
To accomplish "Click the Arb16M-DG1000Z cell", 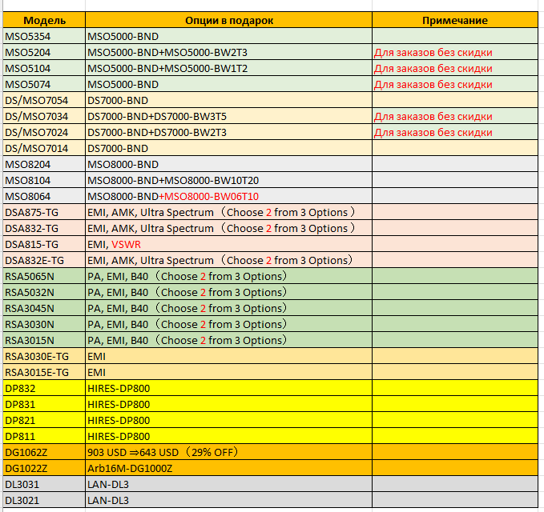I will 228,468.
